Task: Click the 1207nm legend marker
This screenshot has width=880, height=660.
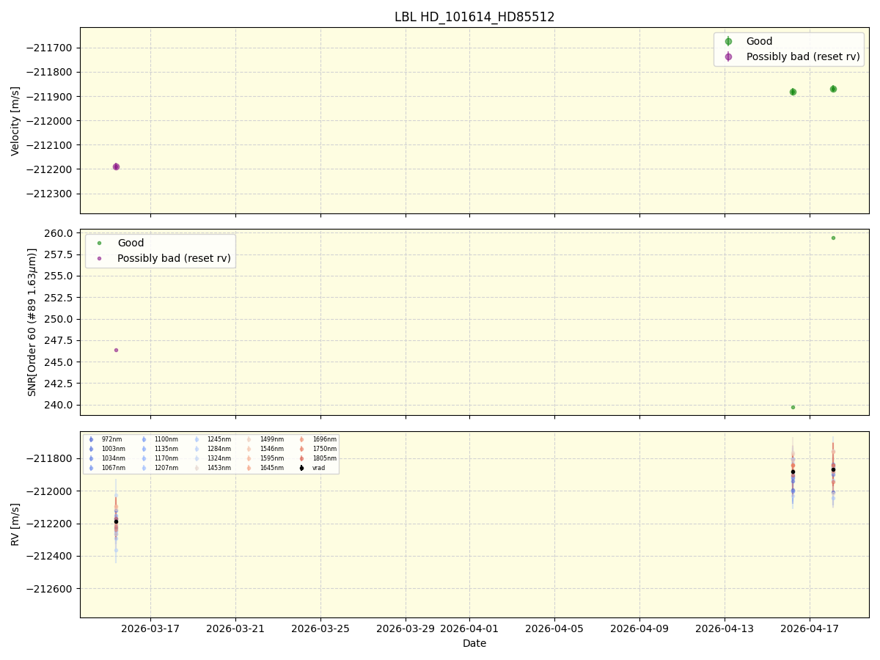Action: [x=144, y=468]
